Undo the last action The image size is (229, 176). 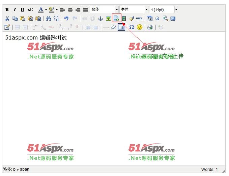66,19
